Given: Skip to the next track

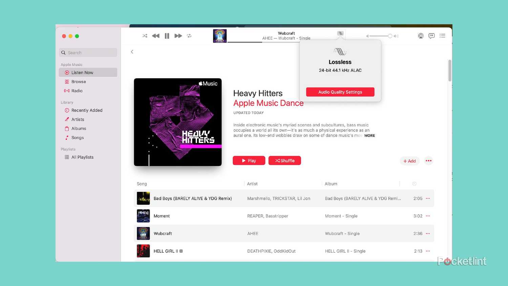Looking at the screenshot, I should (x=178, y=36).
